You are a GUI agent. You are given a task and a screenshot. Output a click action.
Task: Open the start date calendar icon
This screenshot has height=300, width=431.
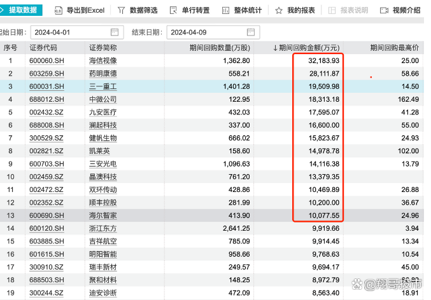coord(115,32)
